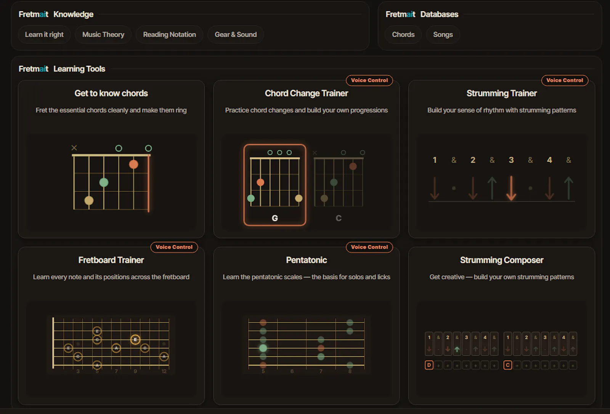The image size is (610, 414).
Task: Click the green finger dot in Get to know chords
Action: [104, 182]
